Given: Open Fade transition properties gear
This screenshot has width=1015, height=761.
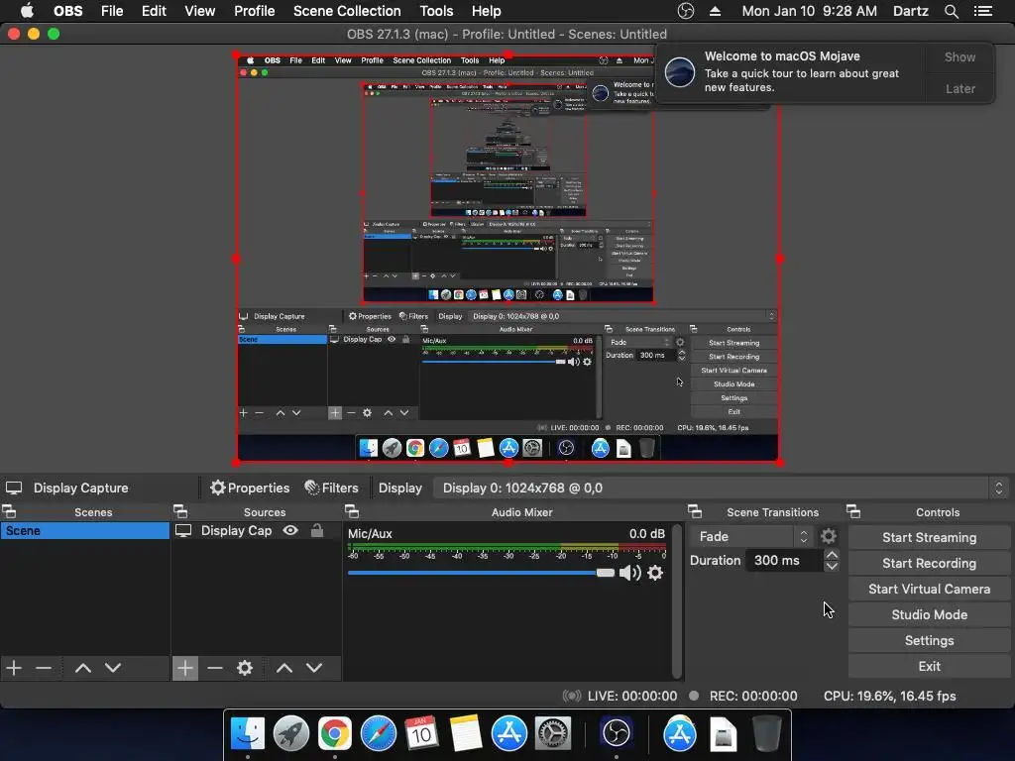Looking at the screenshot, I should tap(828, 536).
